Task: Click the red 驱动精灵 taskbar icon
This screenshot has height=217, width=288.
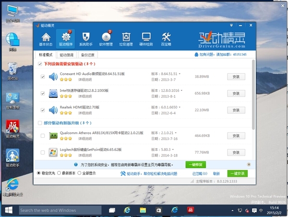Action: click(191, 210)
